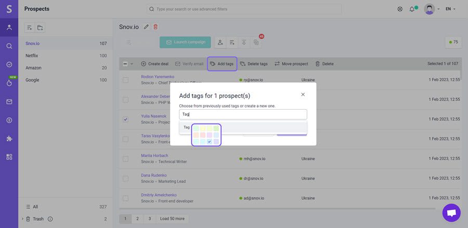
Task: Close the Add tags dialog
Action: 303,95
